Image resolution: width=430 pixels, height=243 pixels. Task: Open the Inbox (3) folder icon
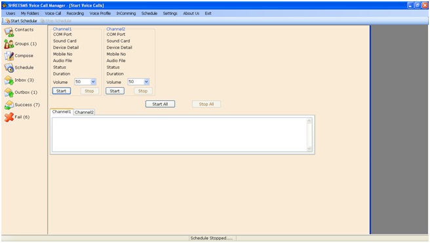pos(9,81)
